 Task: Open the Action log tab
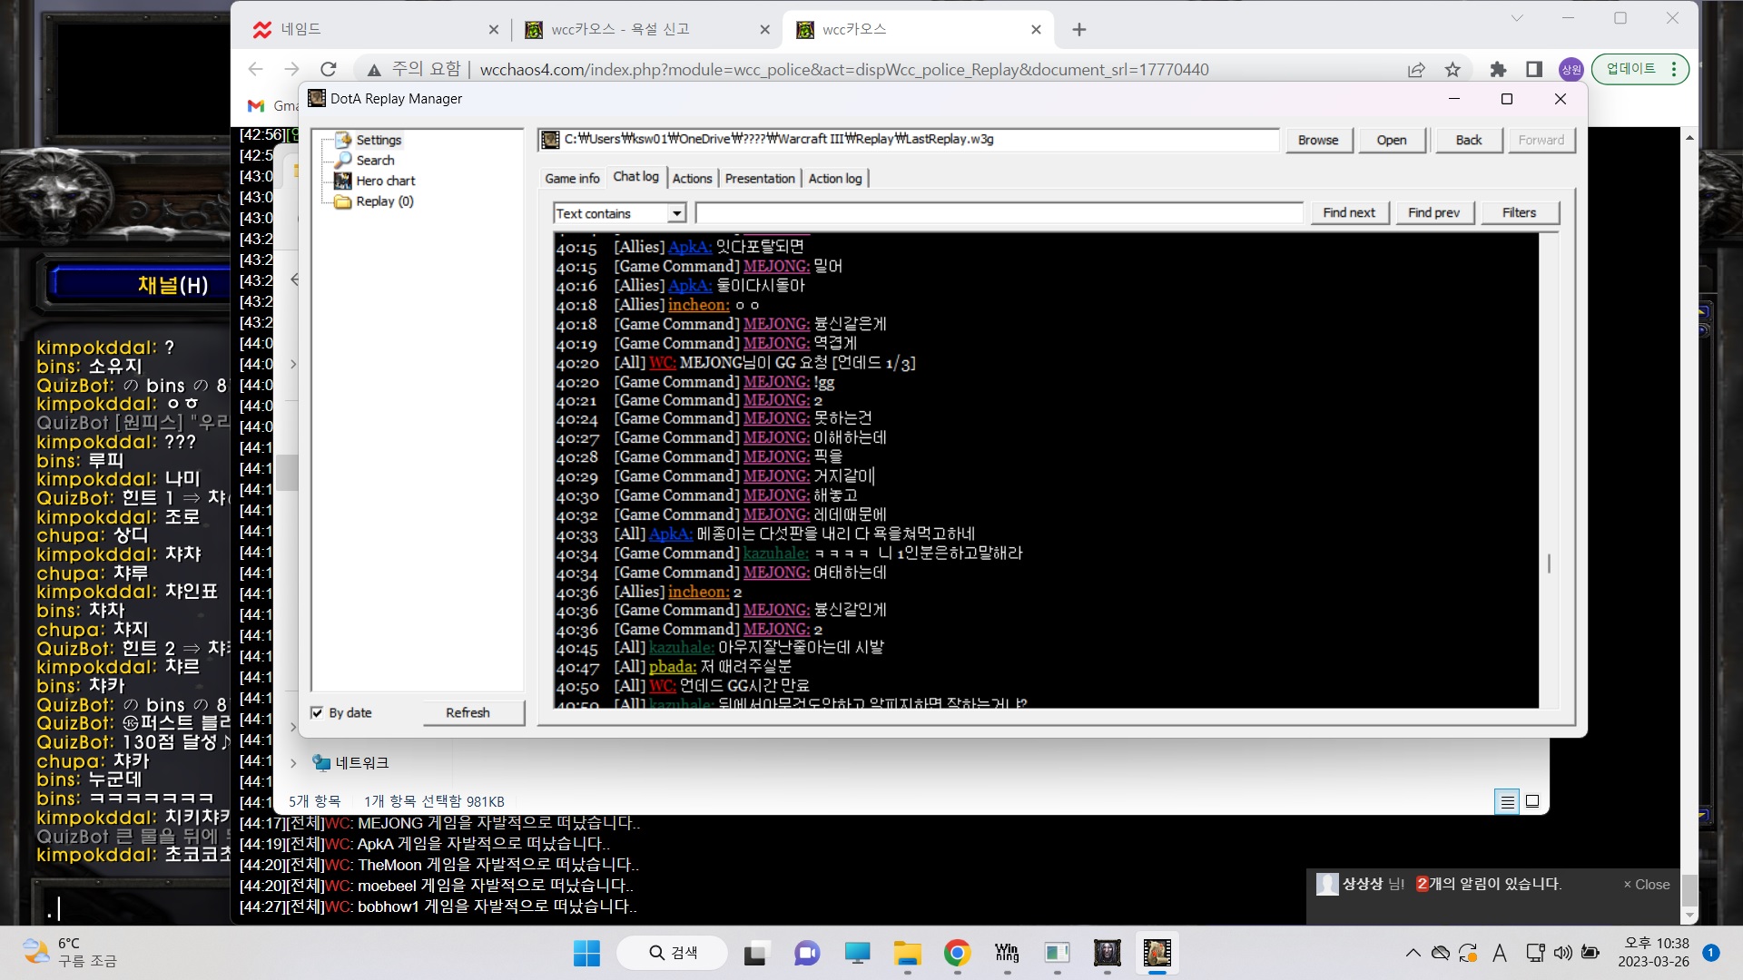point(835,179)
